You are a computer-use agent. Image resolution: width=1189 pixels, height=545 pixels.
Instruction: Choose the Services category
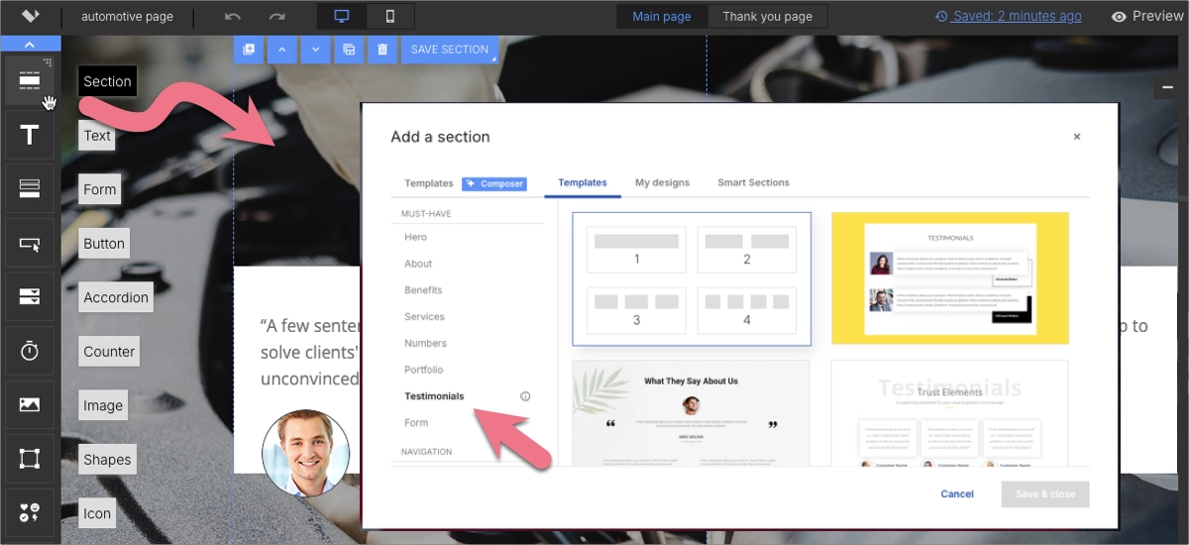click(424, 317)
